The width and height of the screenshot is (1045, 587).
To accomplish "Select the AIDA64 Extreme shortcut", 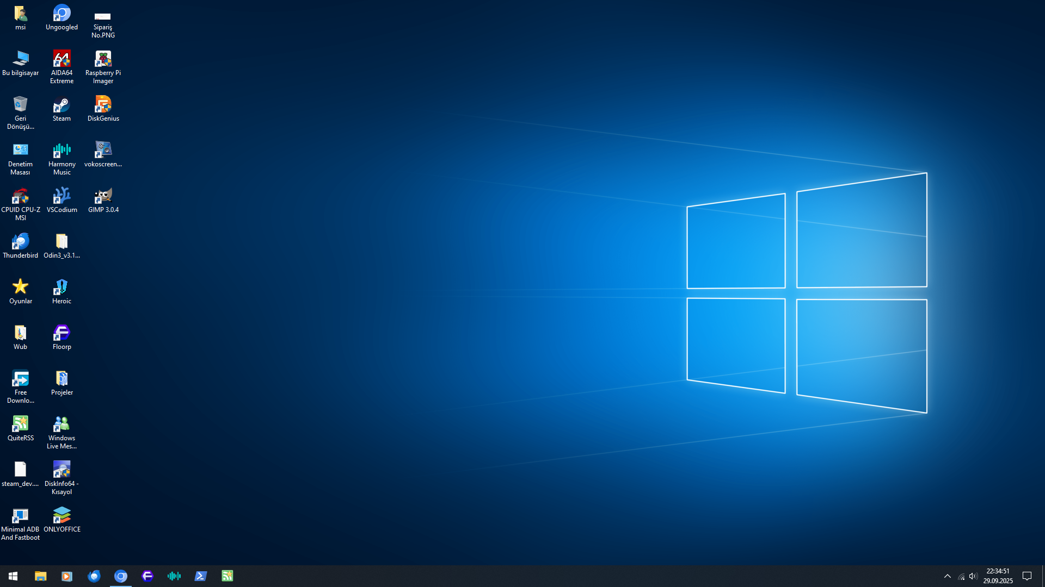I will pyautogui.click(x=62, y=68).
